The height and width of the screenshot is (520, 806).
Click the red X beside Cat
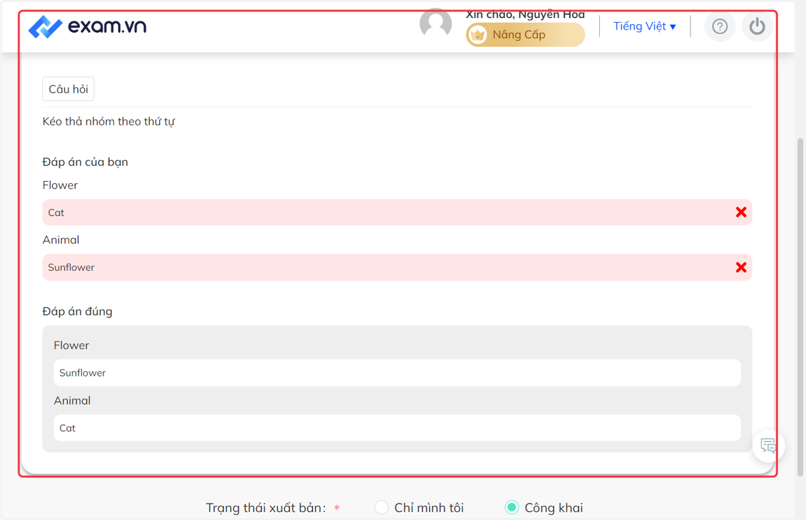(x=741, y=212)
